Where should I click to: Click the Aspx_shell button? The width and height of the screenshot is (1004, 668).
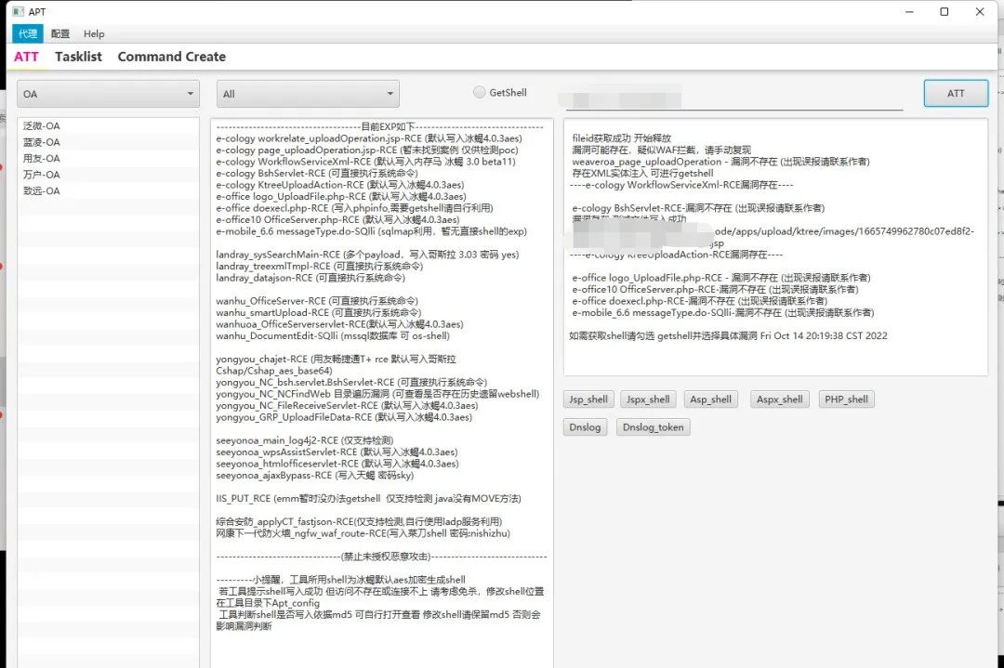tap(779, 399)
